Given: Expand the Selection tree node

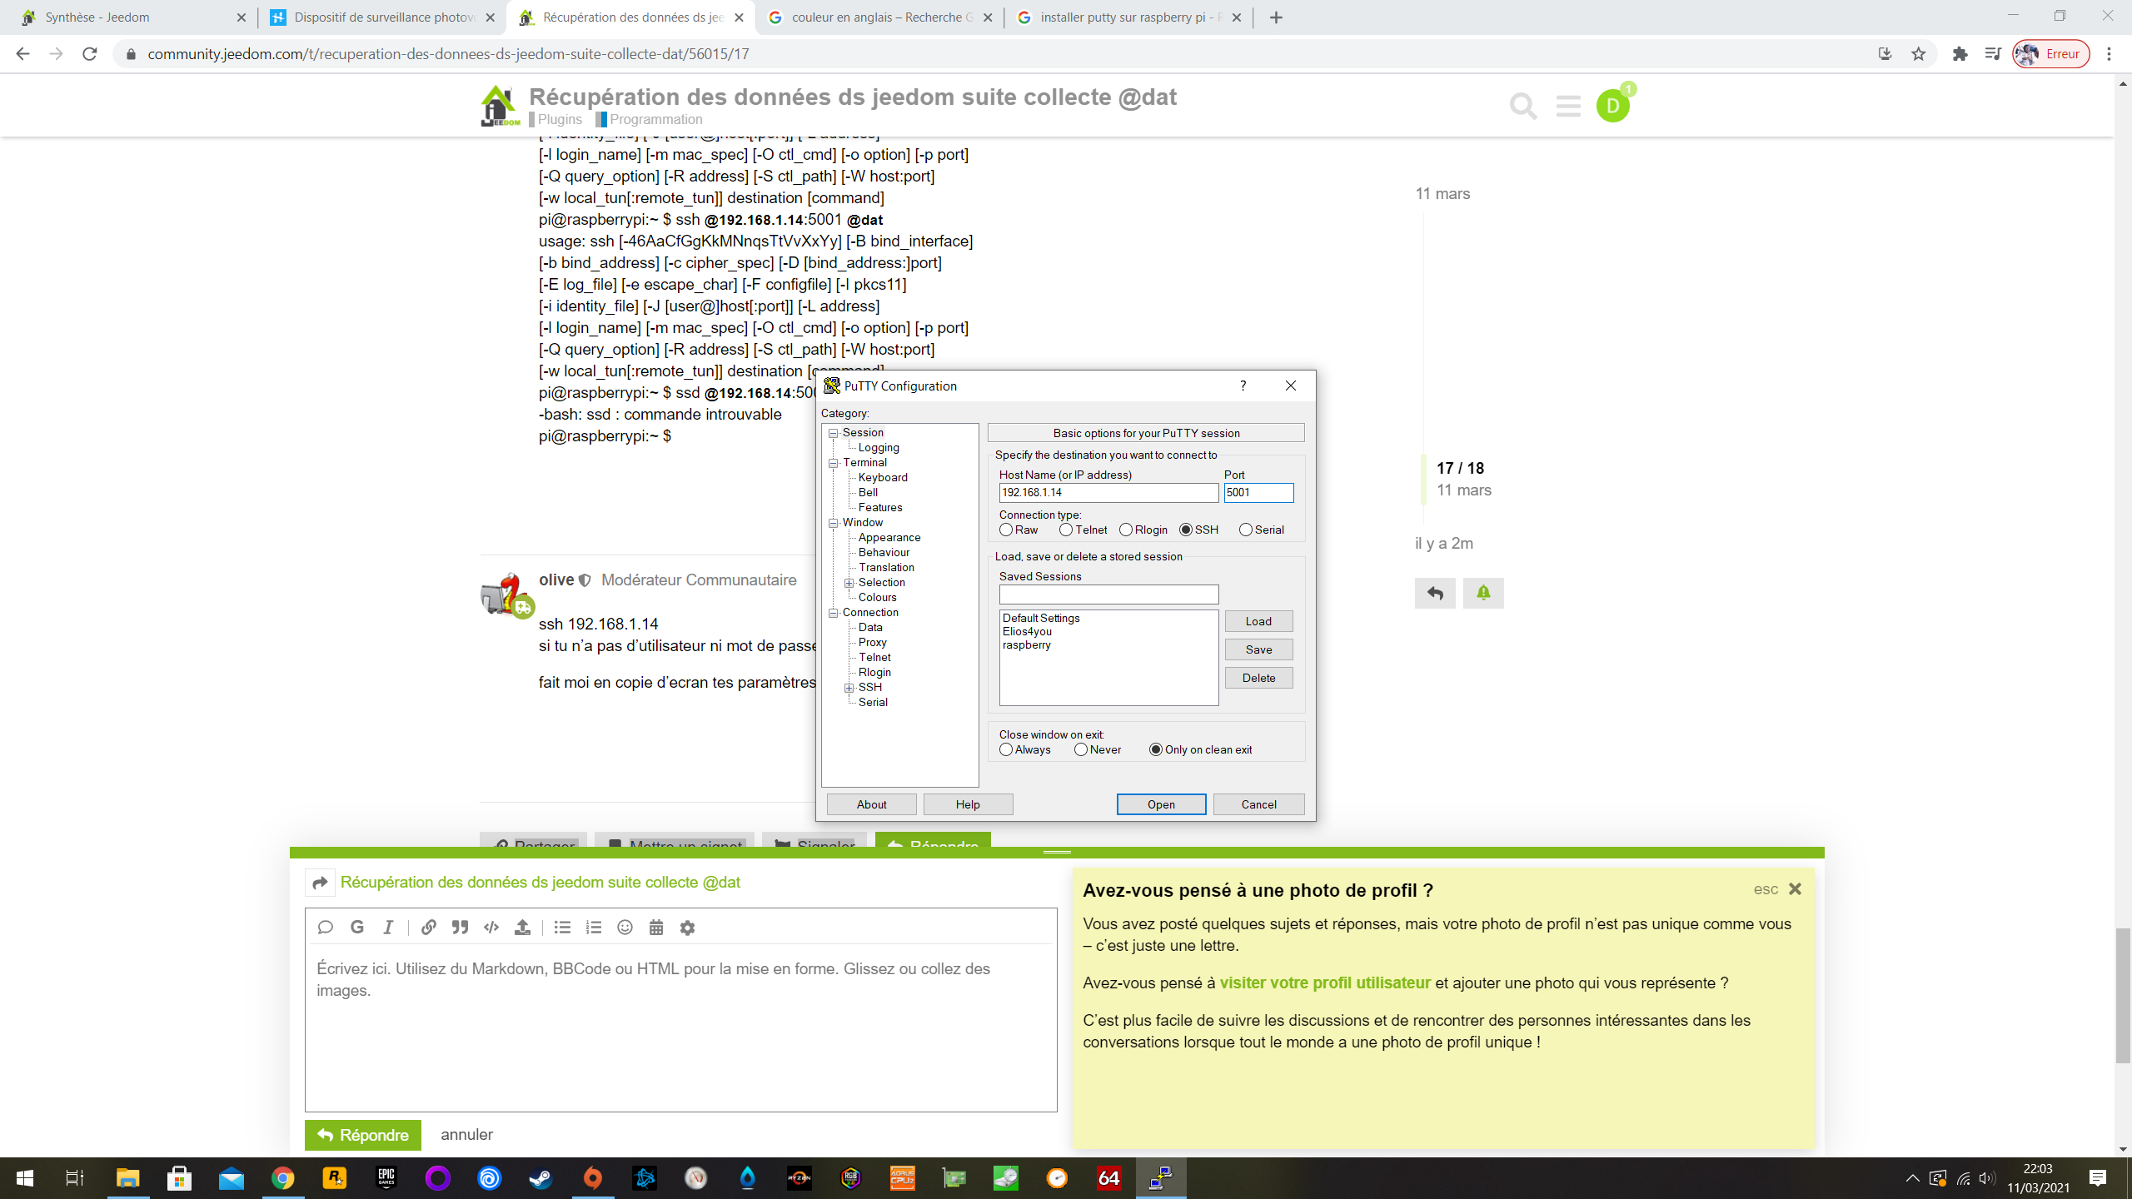Looking at the screenshot, I should point(849,583).
